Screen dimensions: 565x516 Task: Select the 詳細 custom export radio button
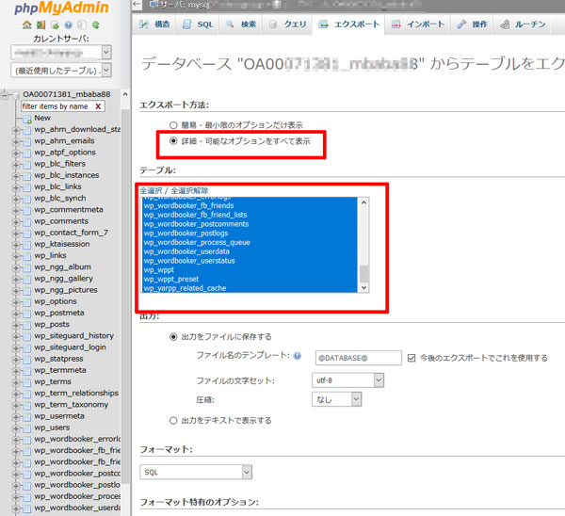[x=173, y=141]
